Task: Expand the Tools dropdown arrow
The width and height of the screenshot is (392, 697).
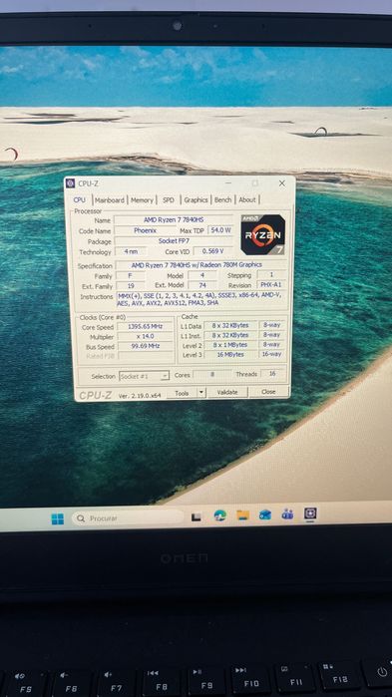Action: tap(200, 393)
